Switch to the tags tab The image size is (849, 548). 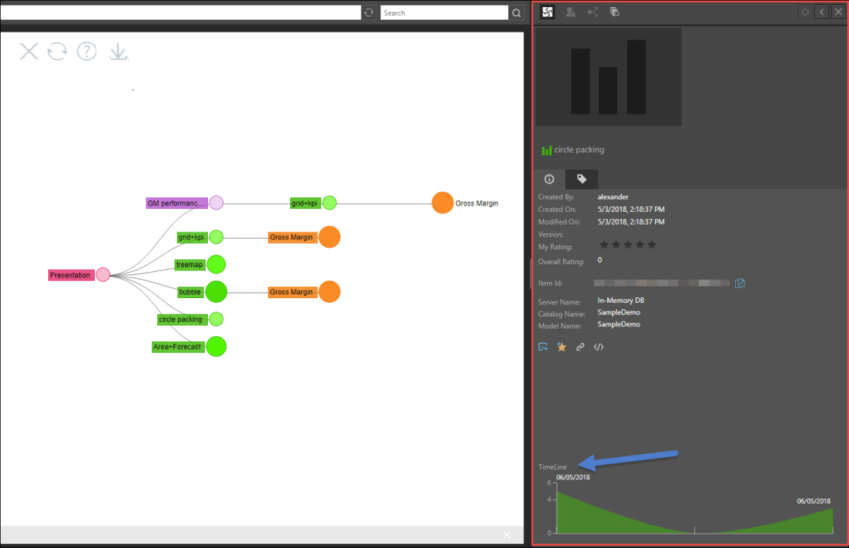point(582,179)
